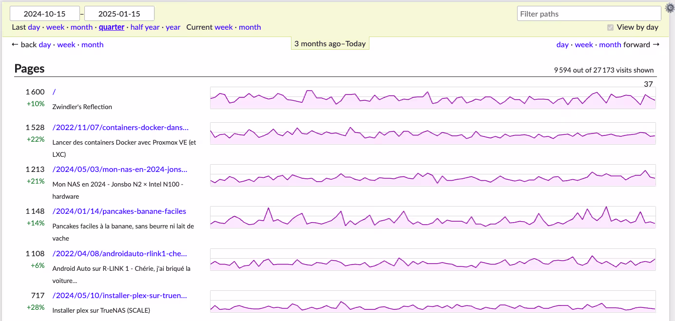This screenshot has height=321, width=675.
Task: Go back one month
Action: tap(93, 45)
